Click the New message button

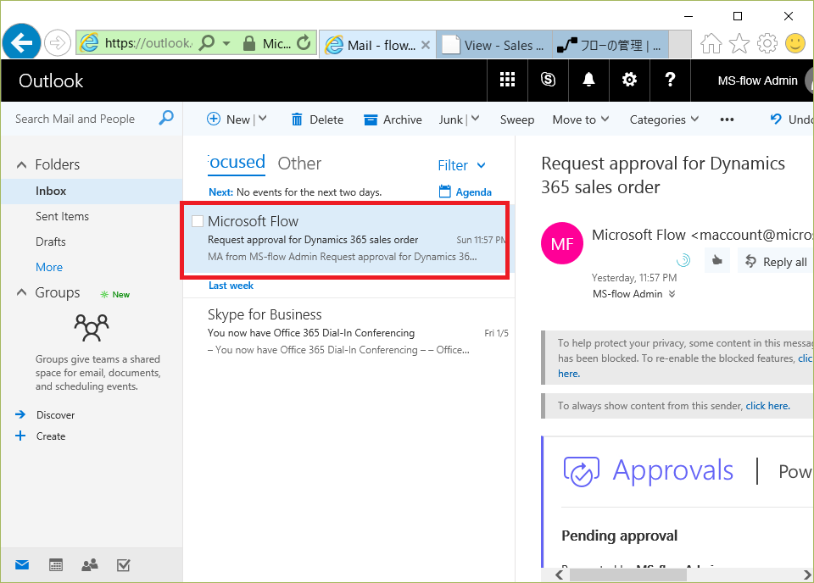pyautogui.click(x=228, y=119)
